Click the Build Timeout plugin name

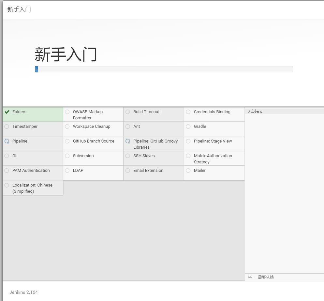point(146,112)
